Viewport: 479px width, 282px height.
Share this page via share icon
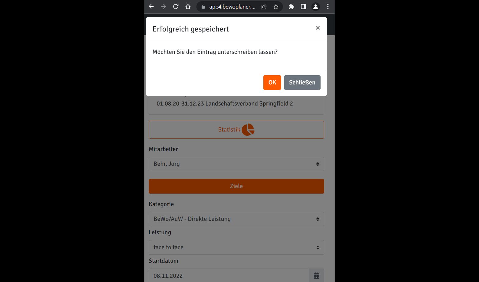click(x=264, y=7)
